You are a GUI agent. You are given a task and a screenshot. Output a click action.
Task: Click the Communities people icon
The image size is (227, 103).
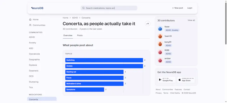30,25
